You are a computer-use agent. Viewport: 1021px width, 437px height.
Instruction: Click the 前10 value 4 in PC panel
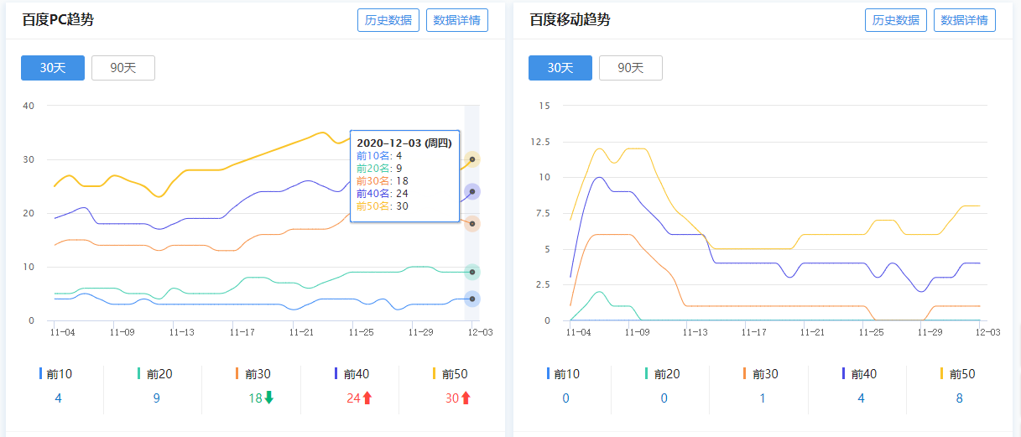pos(58,398)
